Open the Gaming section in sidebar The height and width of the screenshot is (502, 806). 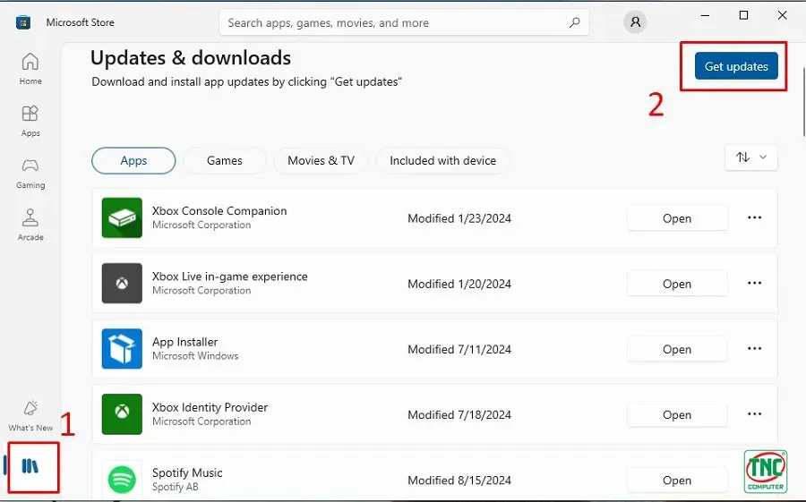click(x=30, y=174)
